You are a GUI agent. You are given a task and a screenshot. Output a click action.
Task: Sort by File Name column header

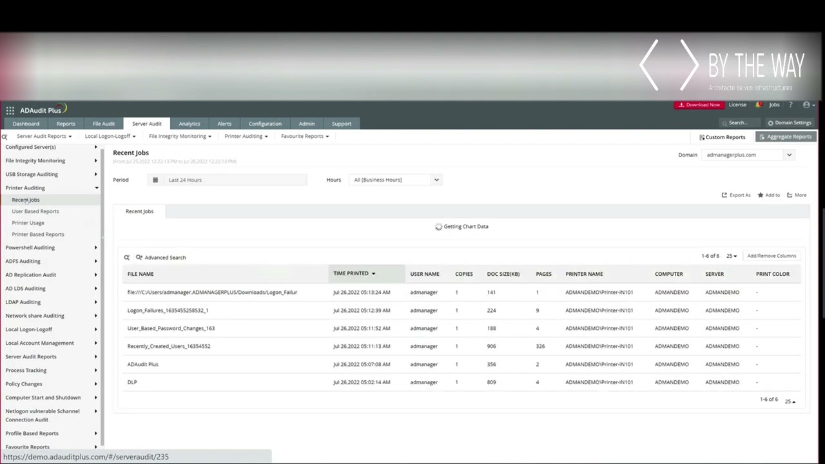point(141,274)
